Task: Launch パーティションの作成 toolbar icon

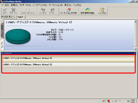Action: coord(69,10)
